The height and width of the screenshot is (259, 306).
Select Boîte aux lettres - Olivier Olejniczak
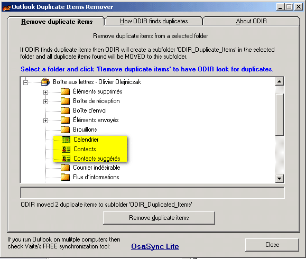pos(97,82)
